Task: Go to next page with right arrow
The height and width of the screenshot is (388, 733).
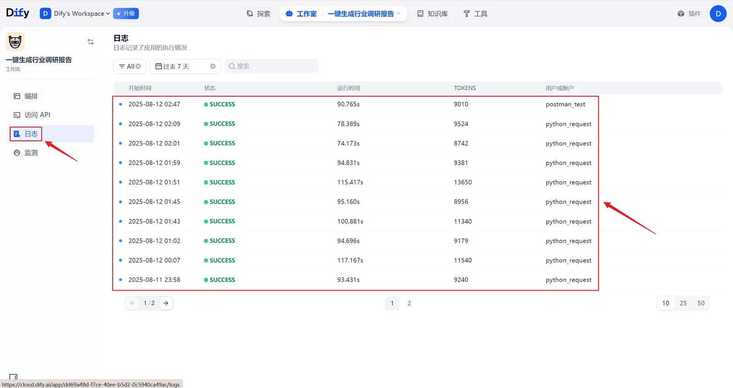Action: (166, 303)
